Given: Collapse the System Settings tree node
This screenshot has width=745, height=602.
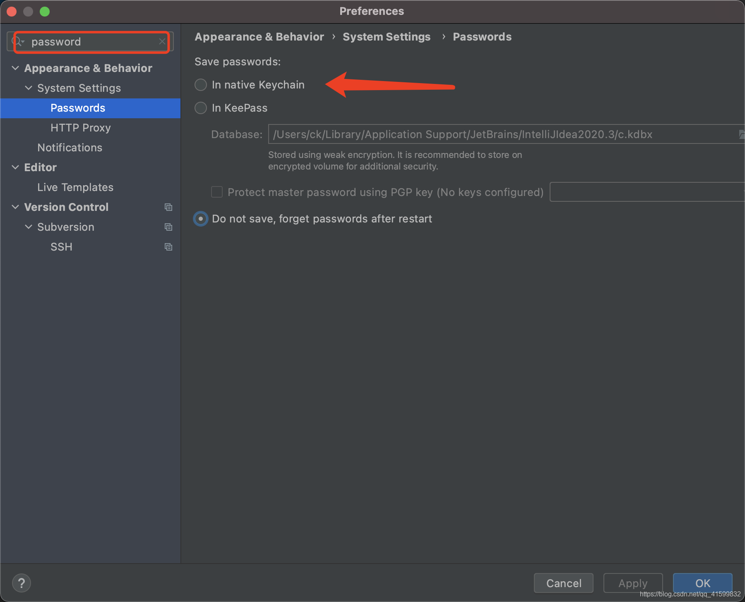Looking at the screenshot, I should tap(29, 88).
